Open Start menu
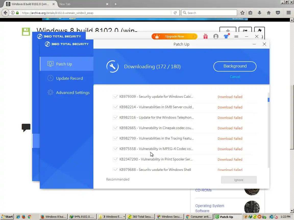The width and height of the screenshot is (294, 220). 7,217
